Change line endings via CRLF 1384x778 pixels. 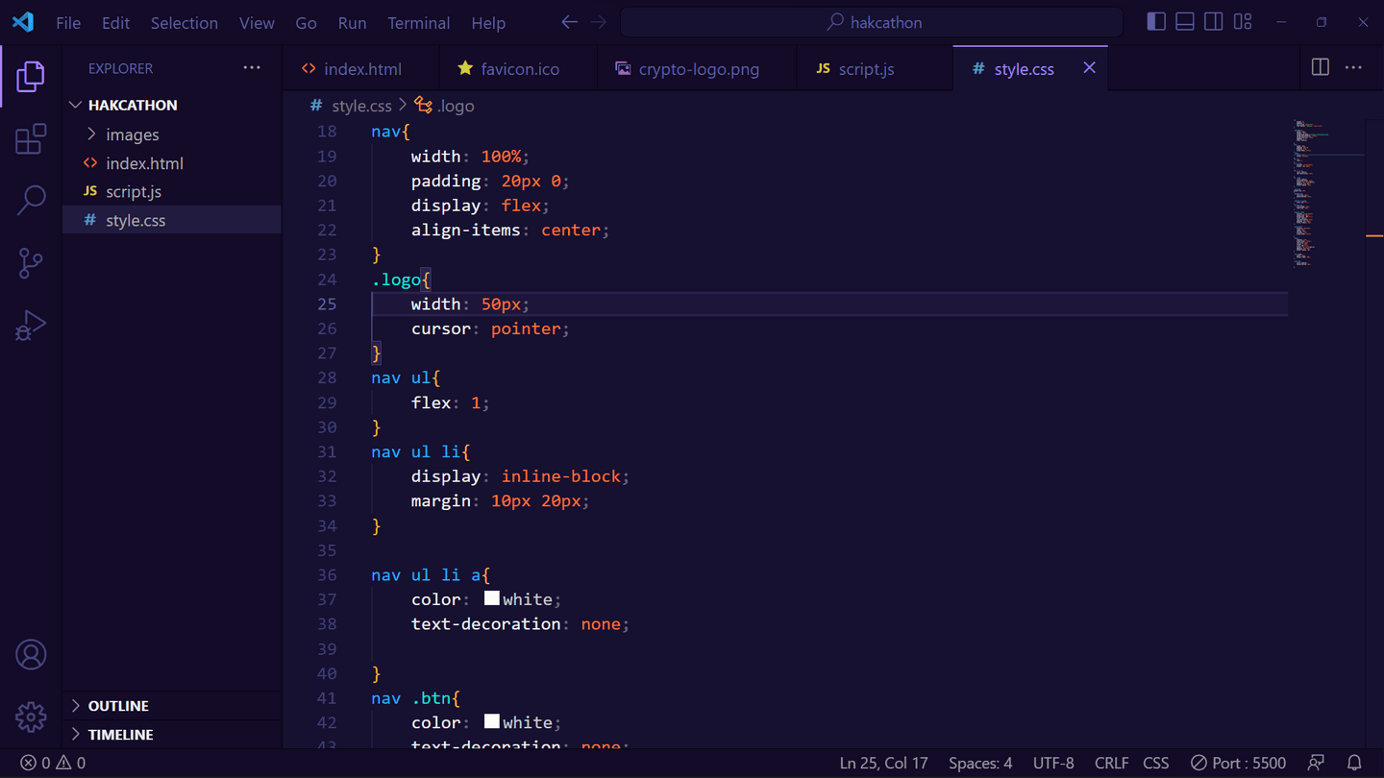[1111, 763]
